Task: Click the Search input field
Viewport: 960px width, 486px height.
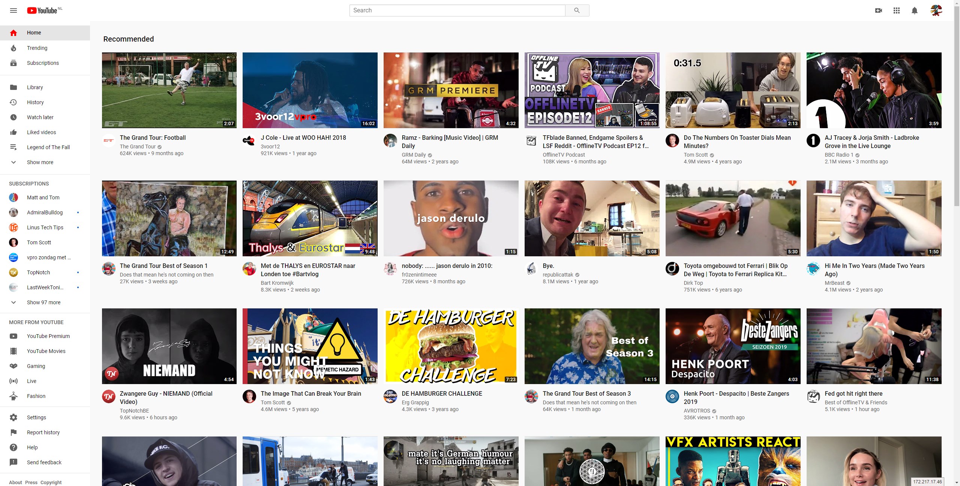Action: pos(457,10)
